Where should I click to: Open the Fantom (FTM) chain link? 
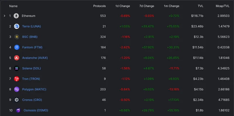coord(32,47)
